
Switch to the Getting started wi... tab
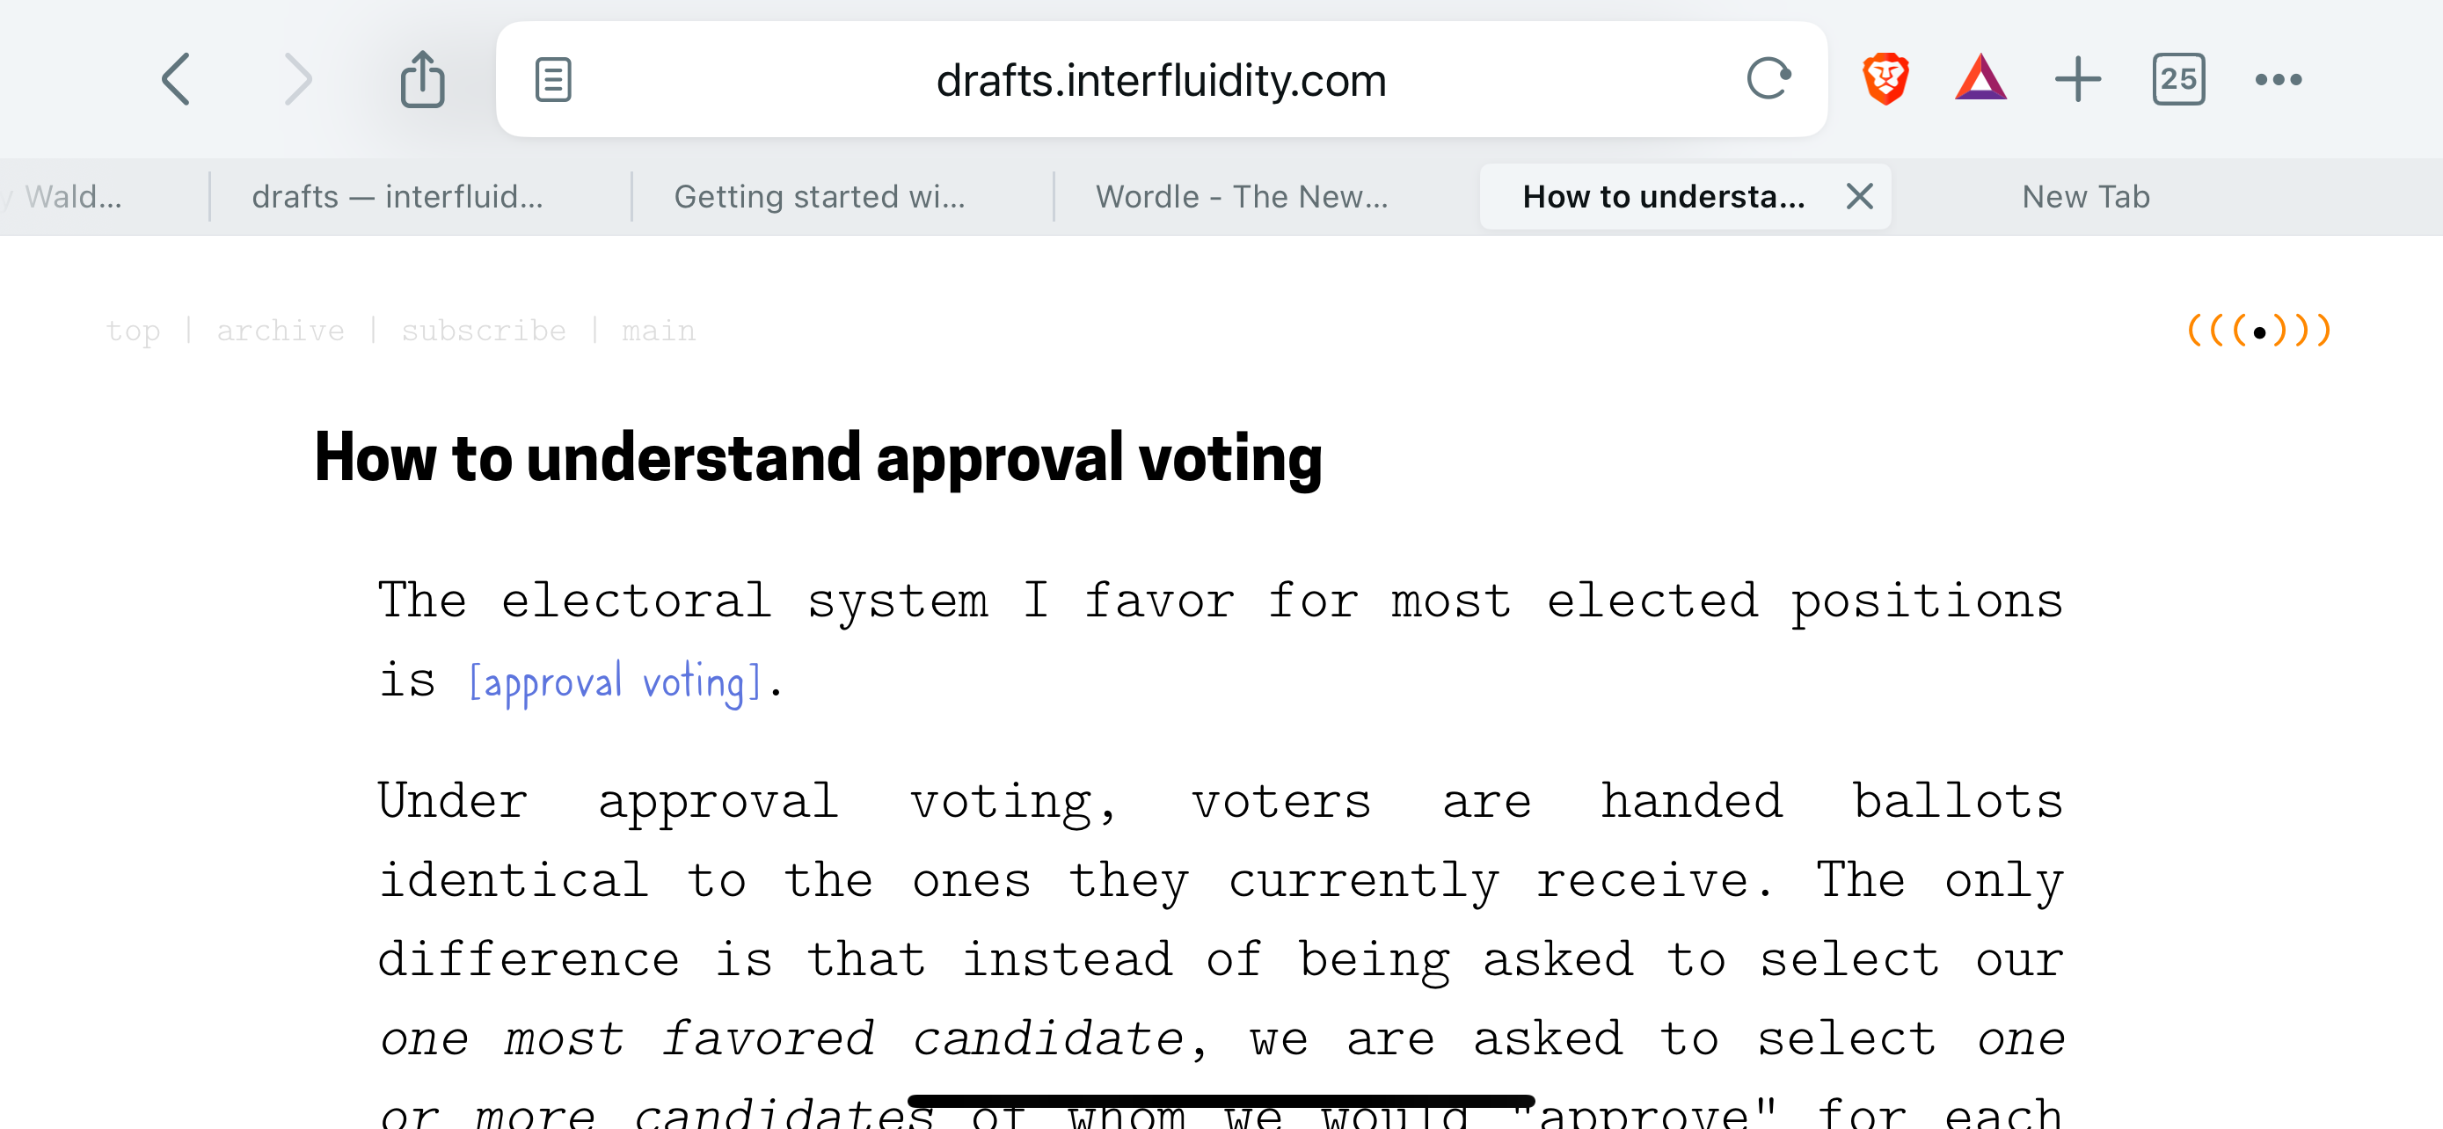pos(820,196)
